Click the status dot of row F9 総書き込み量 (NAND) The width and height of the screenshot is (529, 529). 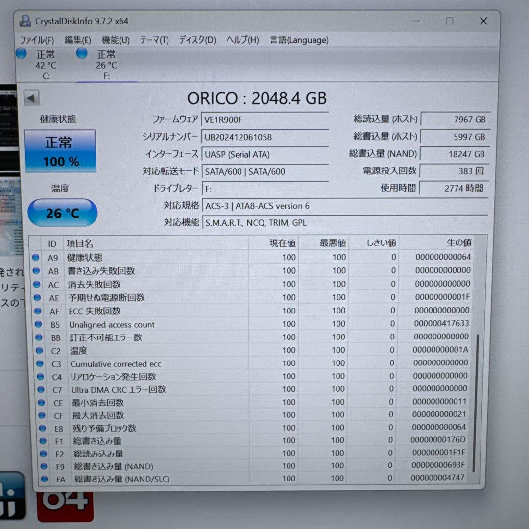[x=44, y=466]
